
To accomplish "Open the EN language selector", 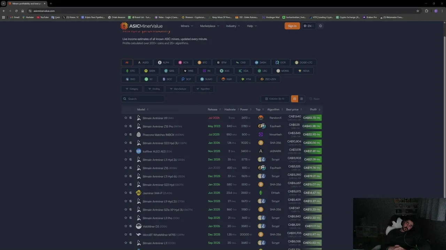I will tap(309, 26).
